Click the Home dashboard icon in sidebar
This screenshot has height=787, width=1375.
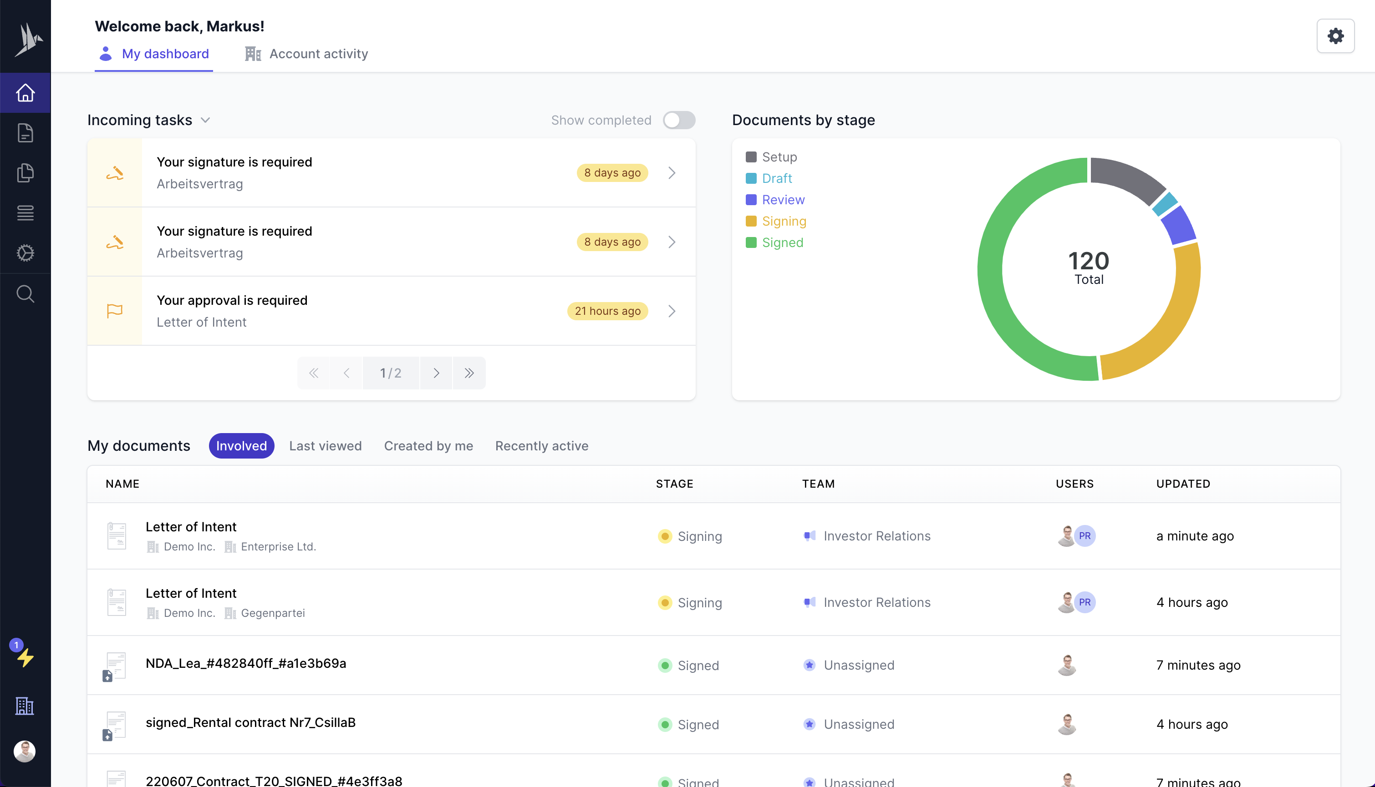tap(25, 92)
